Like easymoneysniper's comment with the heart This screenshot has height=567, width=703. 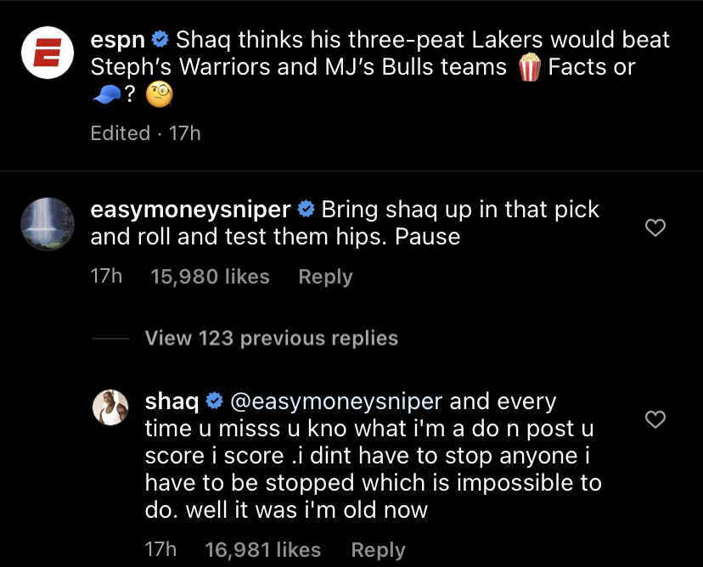[655, 227]
